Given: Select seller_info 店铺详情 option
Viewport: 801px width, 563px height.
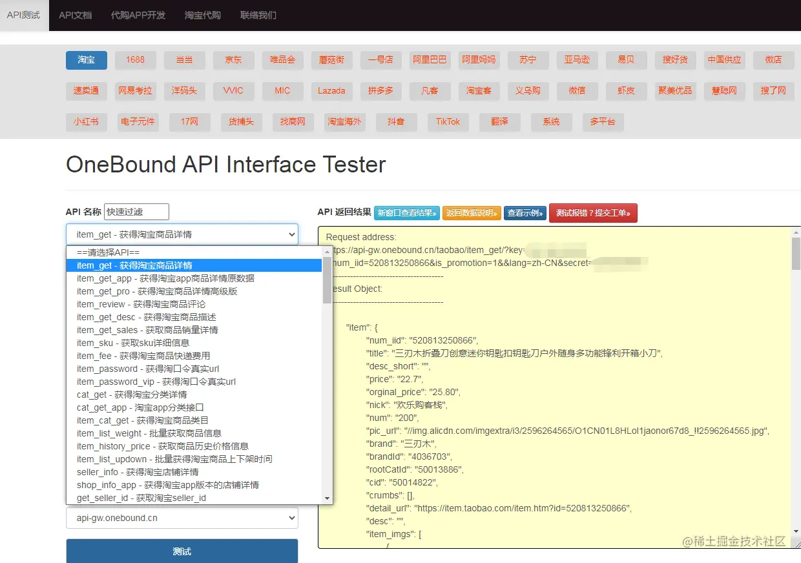Looking at the screenshot, I should pos(194,472).
